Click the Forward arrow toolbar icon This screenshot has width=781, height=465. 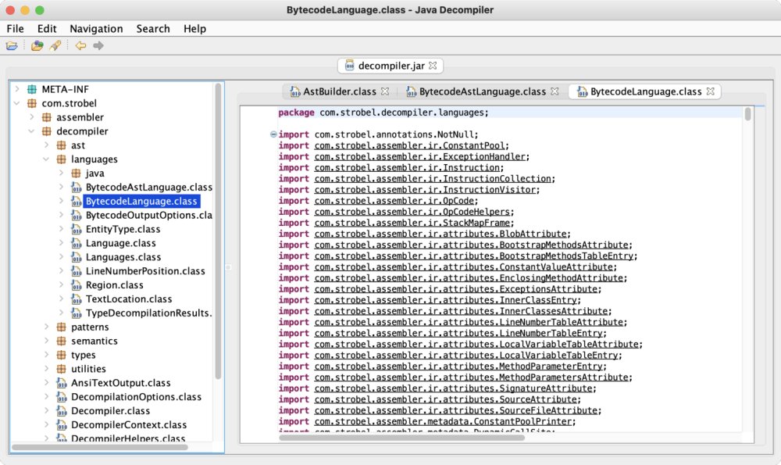[x=98, y=46]
